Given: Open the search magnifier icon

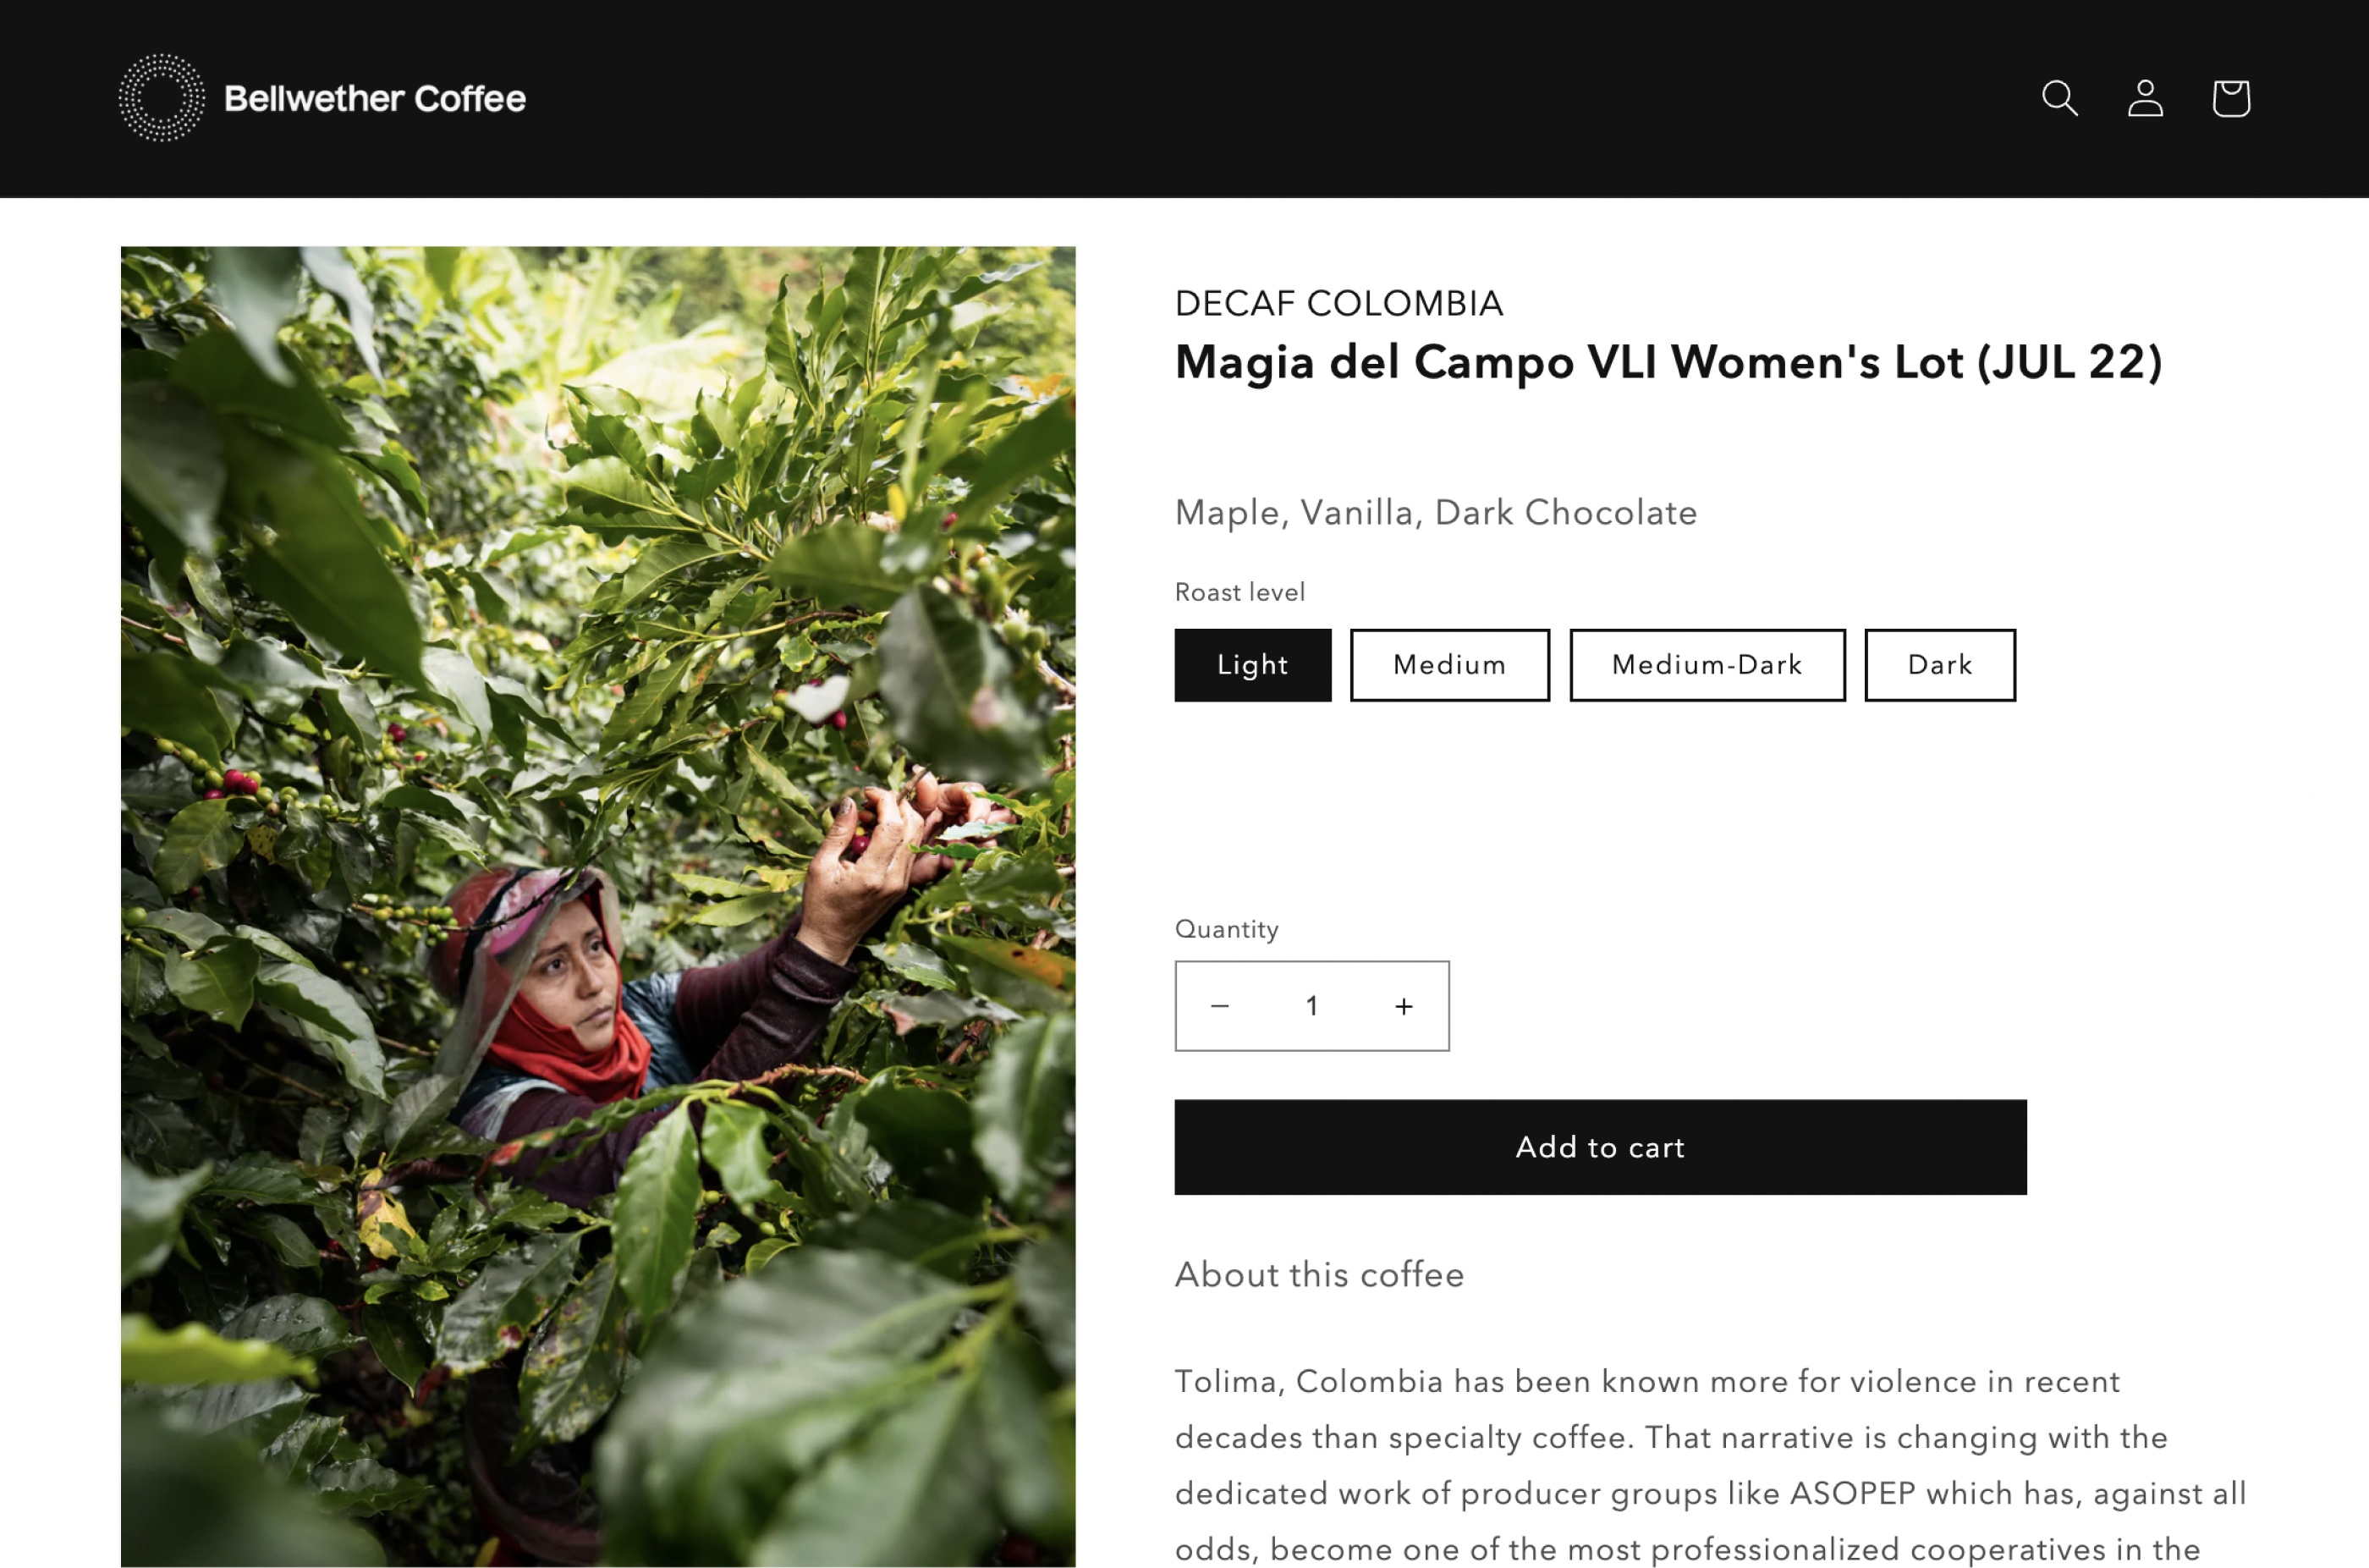Looking at the screenshot, I should click(x=2059, y=98).
